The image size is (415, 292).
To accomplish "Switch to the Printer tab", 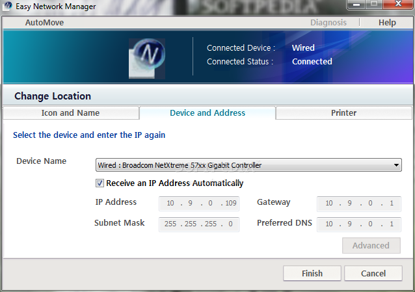I will point(344,113).
